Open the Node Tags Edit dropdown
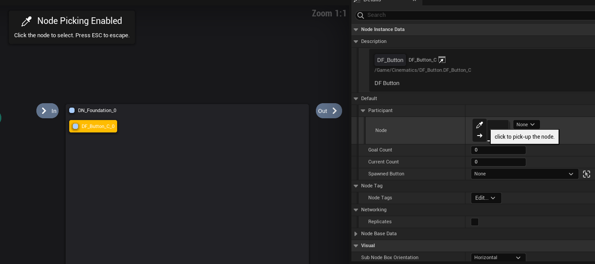This screenshot has width=595, height=264. click(486, 198)
